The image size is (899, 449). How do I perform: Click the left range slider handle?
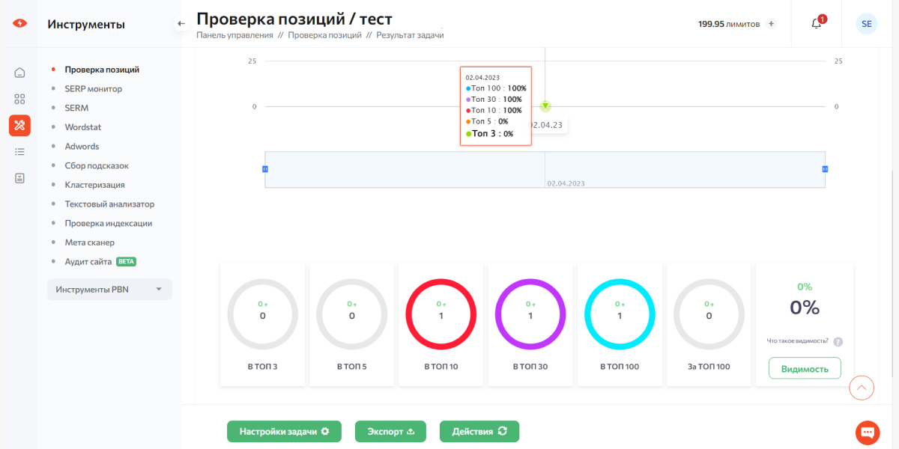coord(265,169)
